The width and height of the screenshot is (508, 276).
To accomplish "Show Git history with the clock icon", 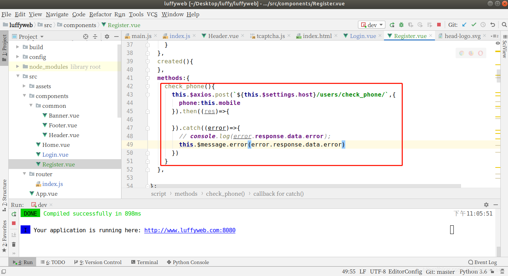I will [x=483, y=25].
